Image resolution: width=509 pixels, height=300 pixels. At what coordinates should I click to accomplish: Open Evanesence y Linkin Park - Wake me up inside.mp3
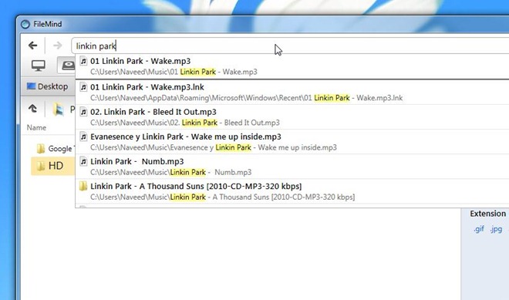pyautogui.click(x=292, y=142)
